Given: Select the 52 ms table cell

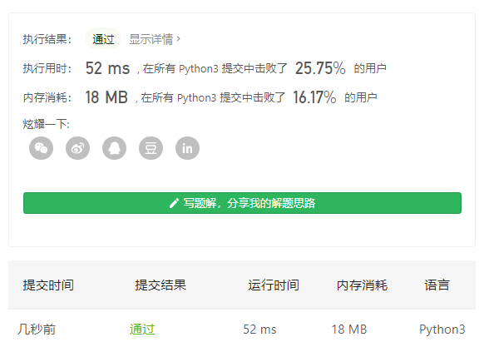Looking at the screenshot, I should 259,330.
